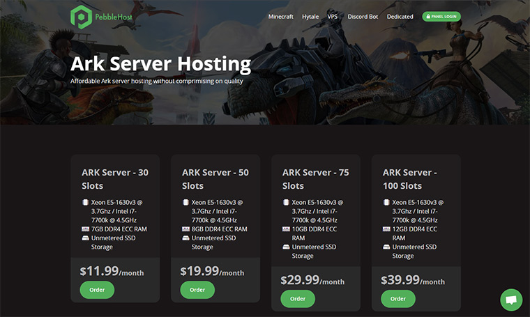Click '7GB DDR4 ECC RAM' text
This screenshot has height=317, width=530.
[x=119, y=229]
